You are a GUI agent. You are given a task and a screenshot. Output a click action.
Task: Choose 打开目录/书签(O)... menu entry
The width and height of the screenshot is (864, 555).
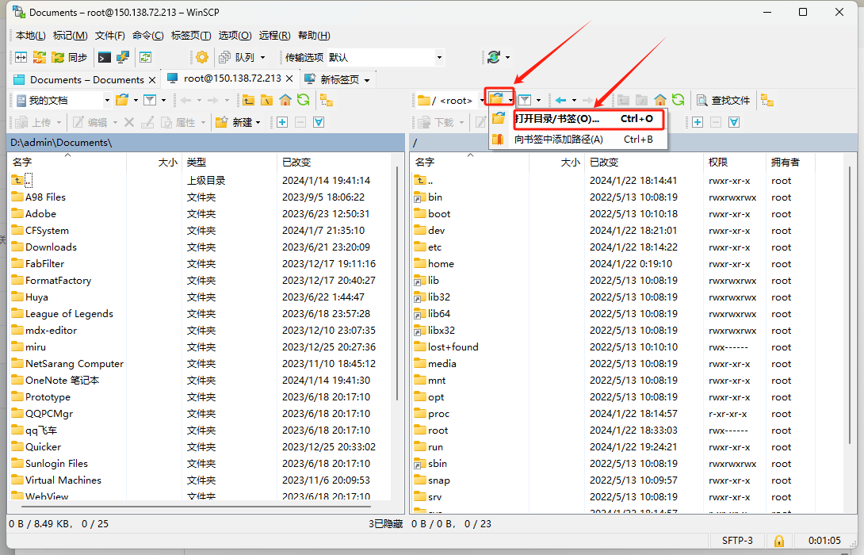[579, 118]
